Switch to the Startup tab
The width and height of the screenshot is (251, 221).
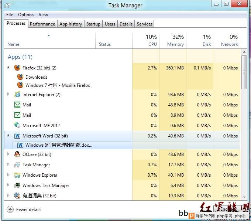(x=93, y=24)
